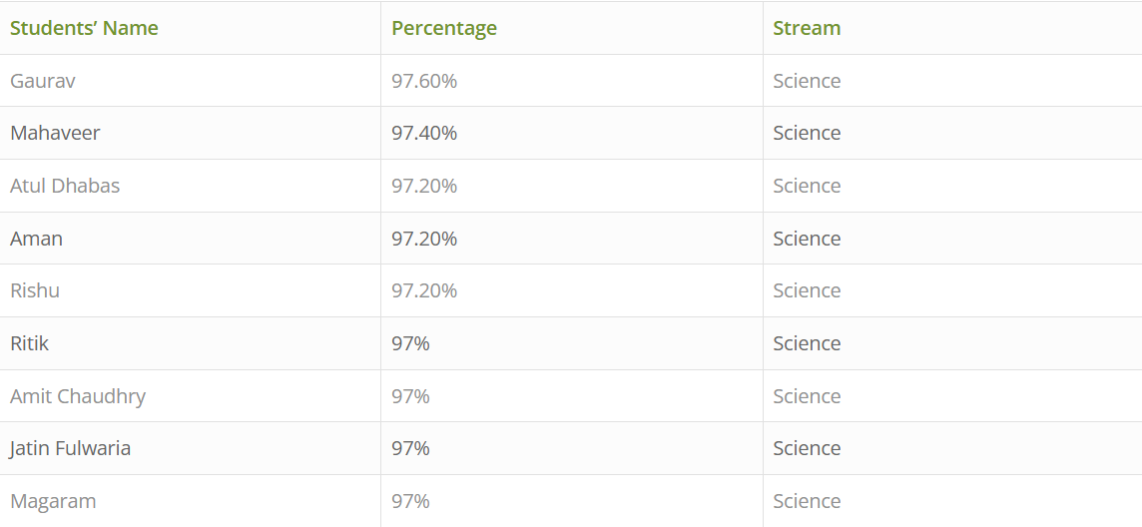Click the Percentage column header
This screenshot has width=1142, height=527.
444,28
